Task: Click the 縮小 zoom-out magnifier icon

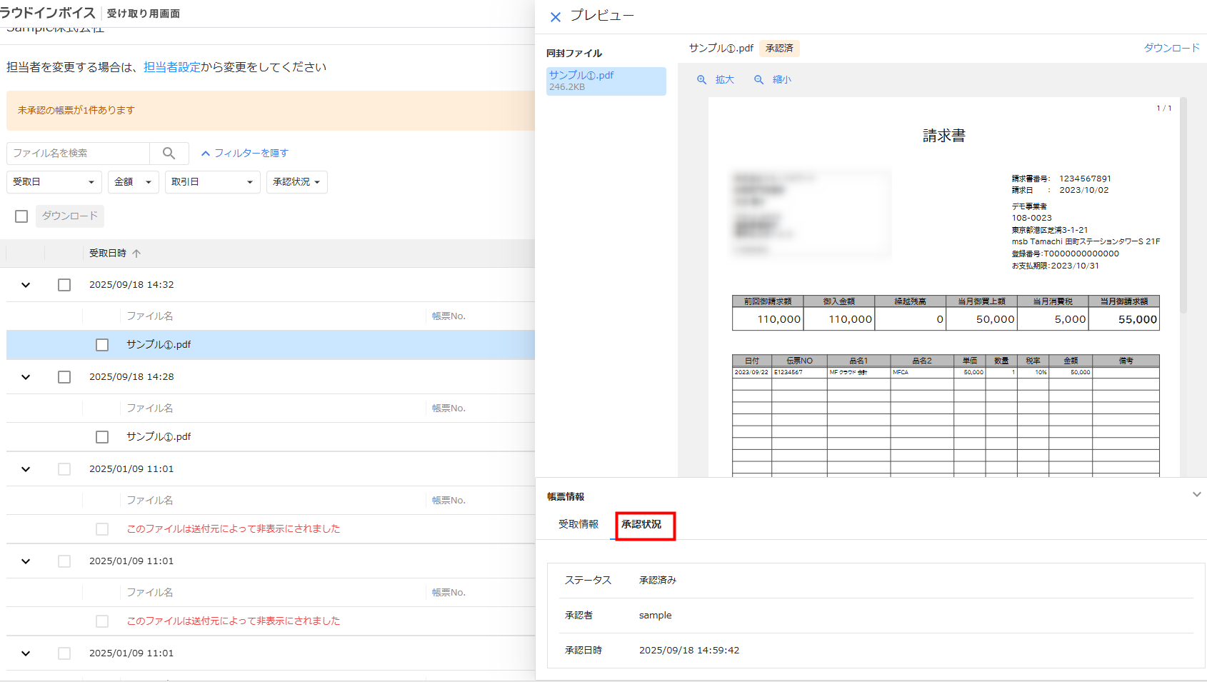Action: (x=759, y=80)
